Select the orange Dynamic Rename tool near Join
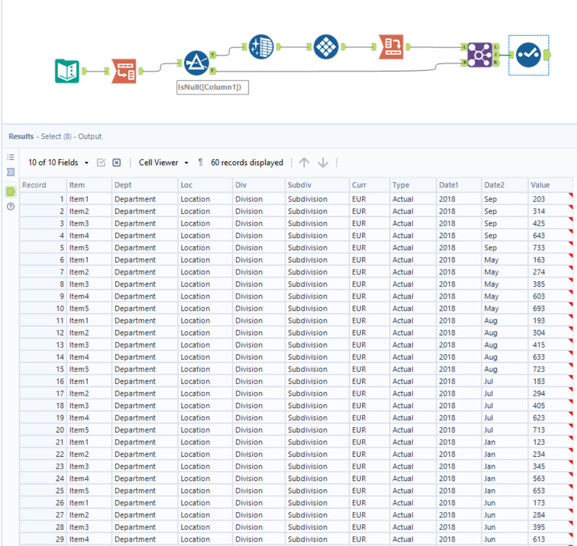The image size is (577, 546). point(391,47)
